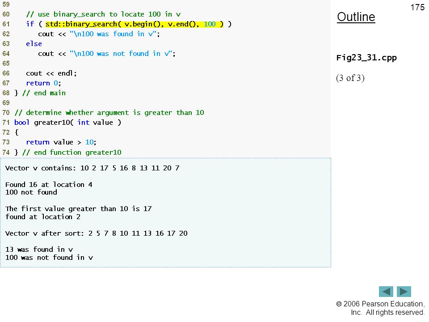The width and height of the screenshot is (429, 322).
Task: Click output 'The first value greater than 10 is 17'
Action: [x=79, y=209]
